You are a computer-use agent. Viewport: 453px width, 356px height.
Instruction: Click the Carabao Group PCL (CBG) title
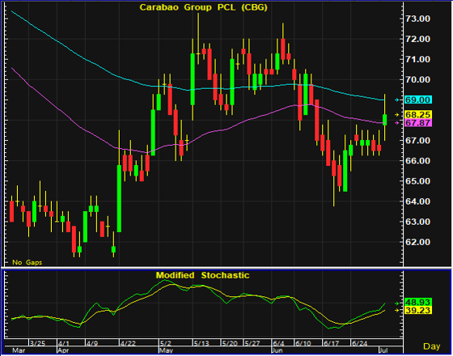click(x=204, y=7)
